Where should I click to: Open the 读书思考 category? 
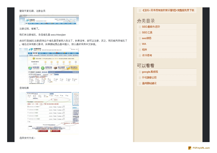147,55
